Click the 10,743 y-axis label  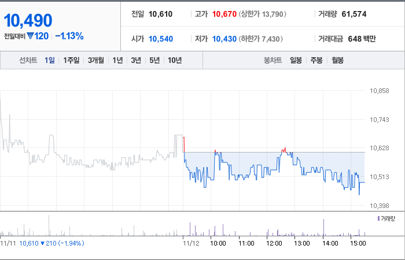379,120
